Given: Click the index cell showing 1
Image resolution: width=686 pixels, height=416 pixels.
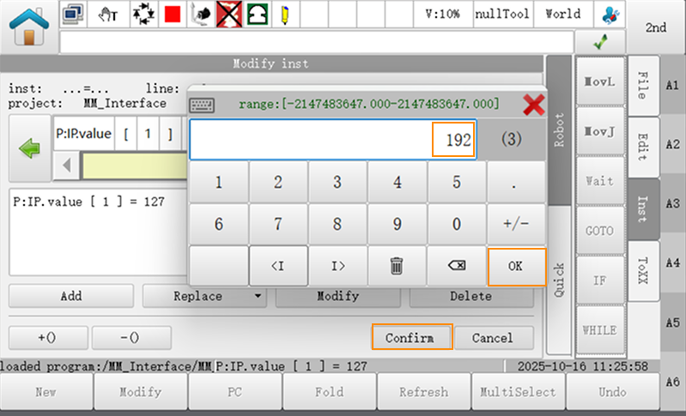Looking at the screenshot, I should coord(148,134).
